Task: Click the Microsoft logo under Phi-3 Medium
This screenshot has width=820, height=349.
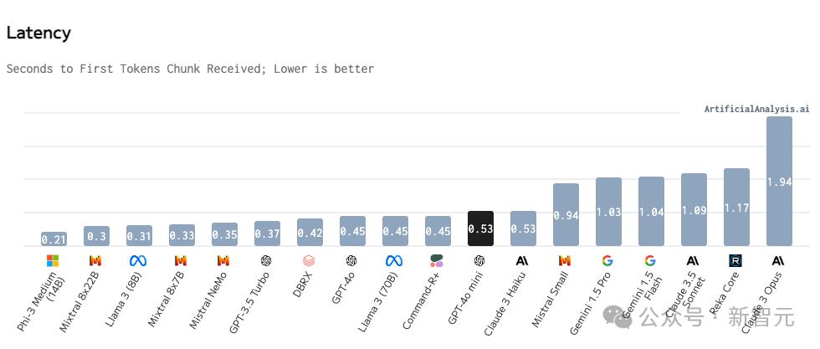Action: [x=54, y=261]
